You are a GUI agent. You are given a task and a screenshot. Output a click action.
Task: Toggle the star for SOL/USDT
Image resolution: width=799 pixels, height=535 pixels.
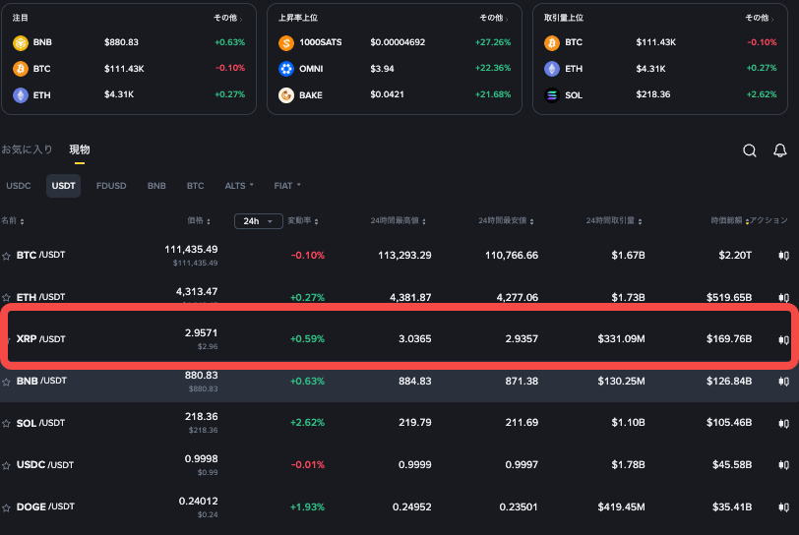click(6, 423)
